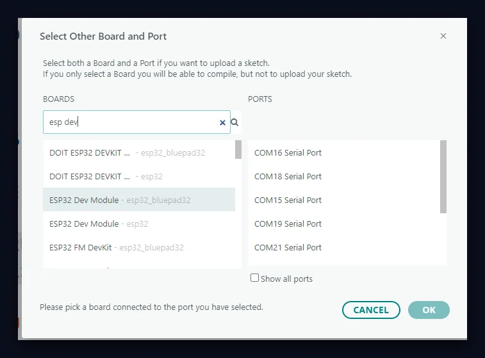Select the DOIT ESP32 DEVKIT board labeled '- esp32'
485x358 pixels.
(139, 176)
